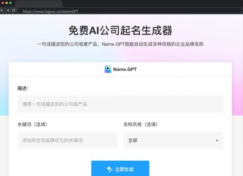Viewport: 243px width, 176px height.
Task: Click the 名称风格（选填）label
Action: point(141,124)
